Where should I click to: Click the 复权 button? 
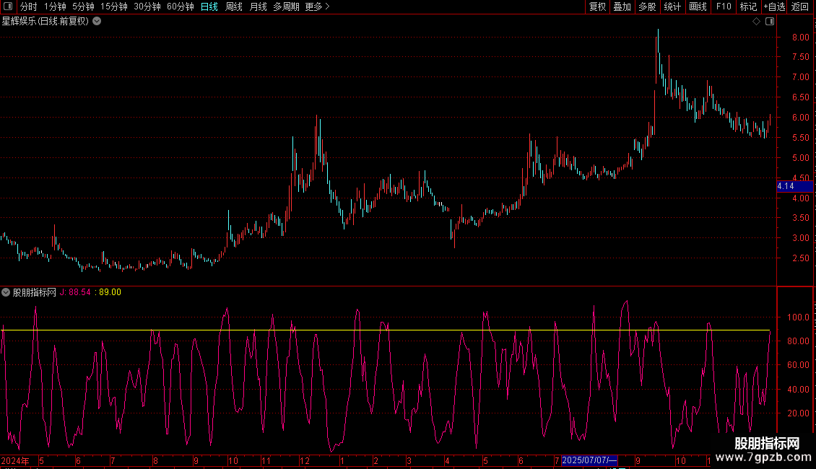tap(597, 6)
